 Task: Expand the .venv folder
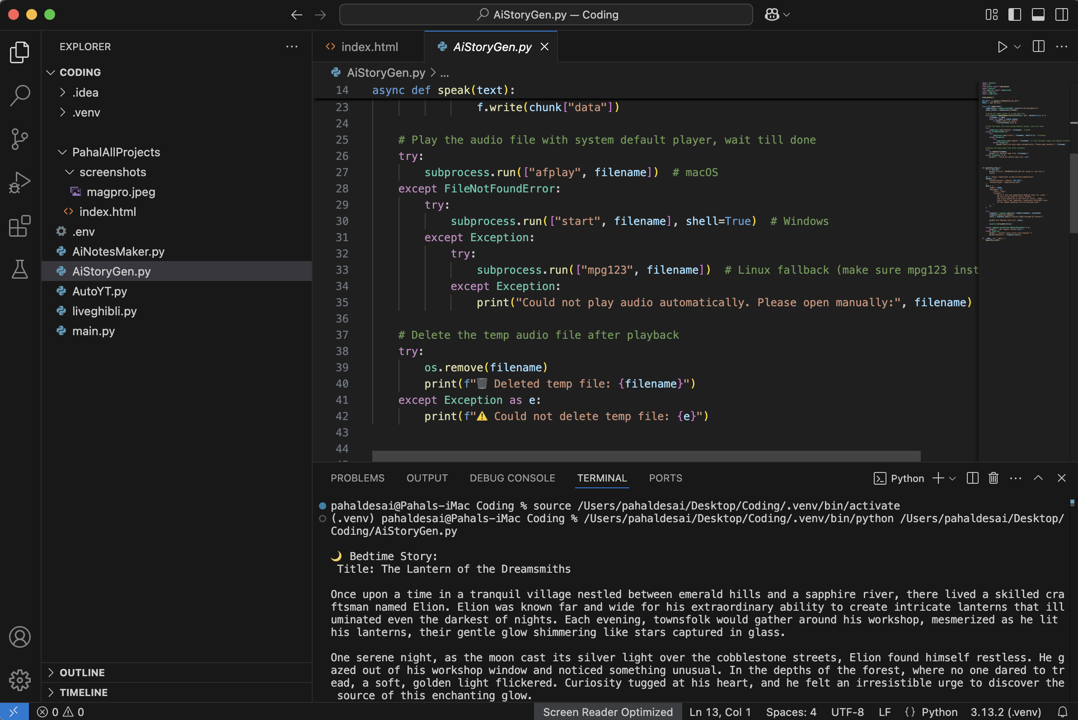point(86,112)
